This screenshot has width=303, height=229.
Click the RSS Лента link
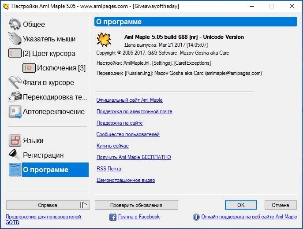click(x=109, y=169)
